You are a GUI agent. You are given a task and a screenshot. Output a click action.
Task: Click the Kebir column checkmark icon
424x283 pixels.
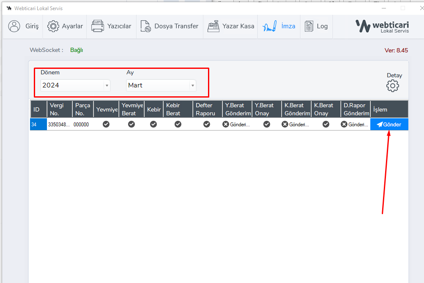pyautogui.click(x=153, y=124)
